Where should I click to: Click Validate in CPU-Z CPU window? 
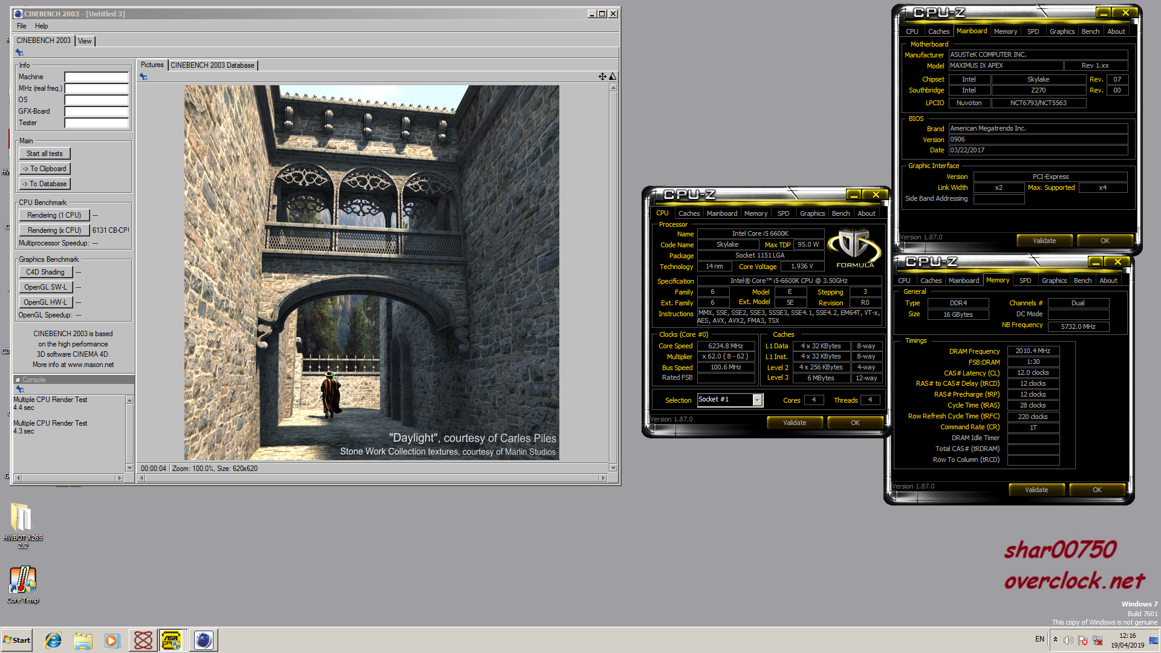(x=795, y=423)
